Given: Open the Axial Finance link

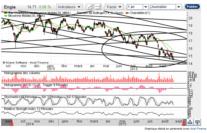Looking at the screenshot, I should 198,129.
